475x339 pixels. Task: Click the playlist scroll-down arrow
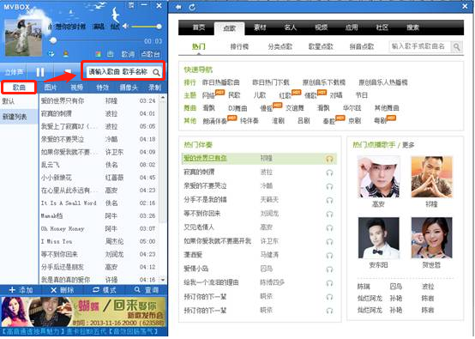coord(163,280)
